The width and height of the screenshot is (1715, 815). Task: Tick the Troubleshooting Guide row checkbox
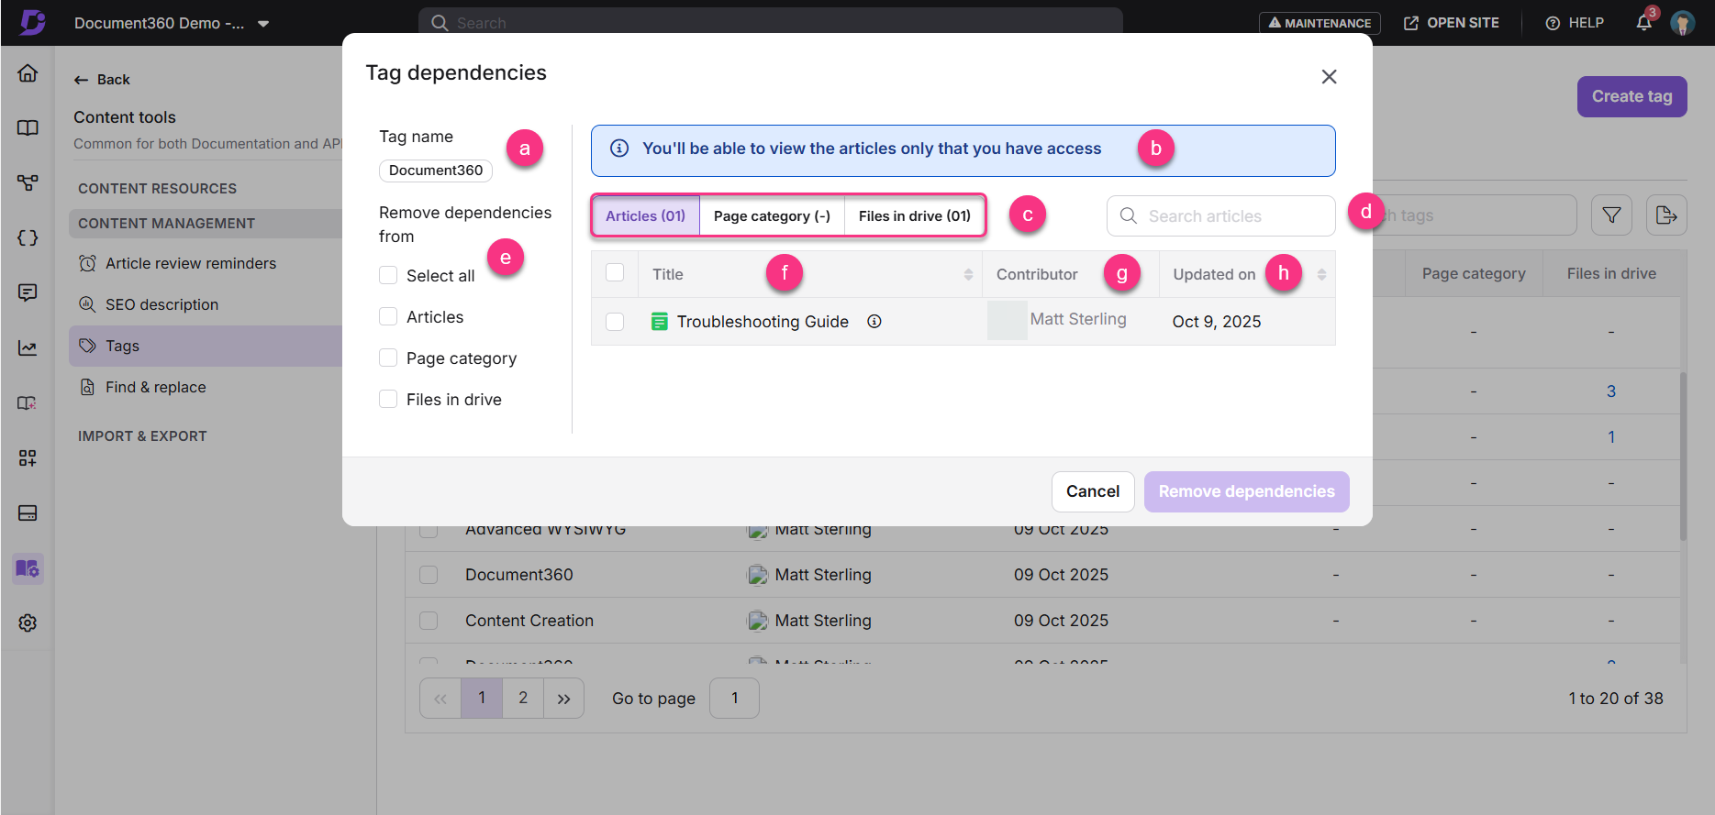(615, 322)
